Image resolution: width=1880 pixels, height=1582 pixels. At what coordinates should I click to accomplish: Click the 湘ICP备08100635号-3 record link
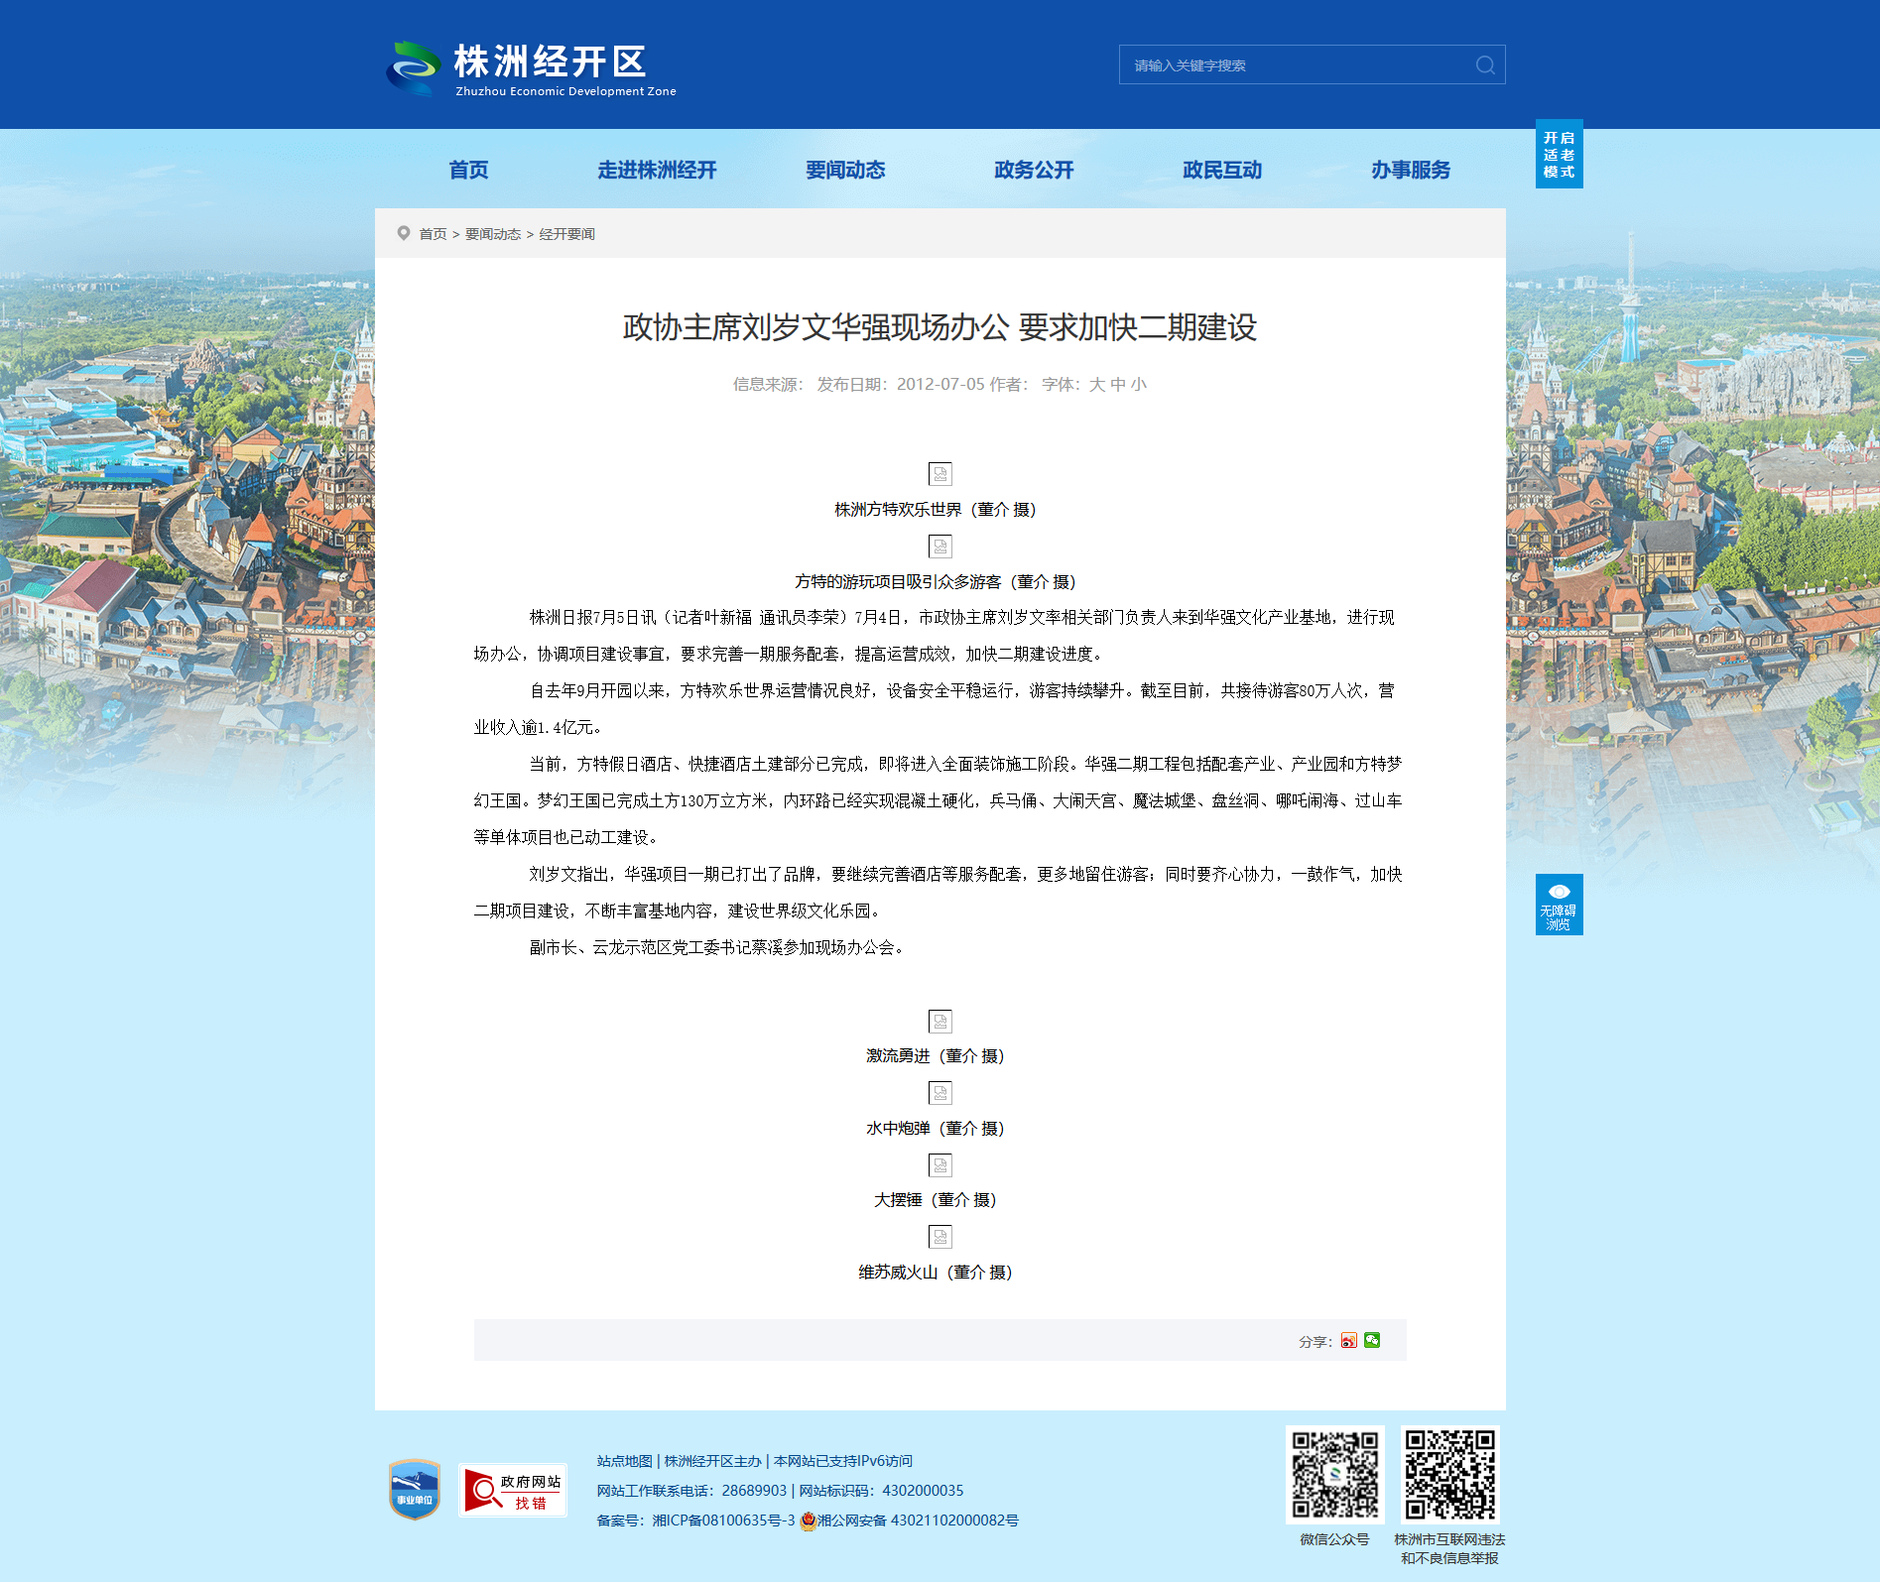pyautogui.click(x=723, y=1521)
